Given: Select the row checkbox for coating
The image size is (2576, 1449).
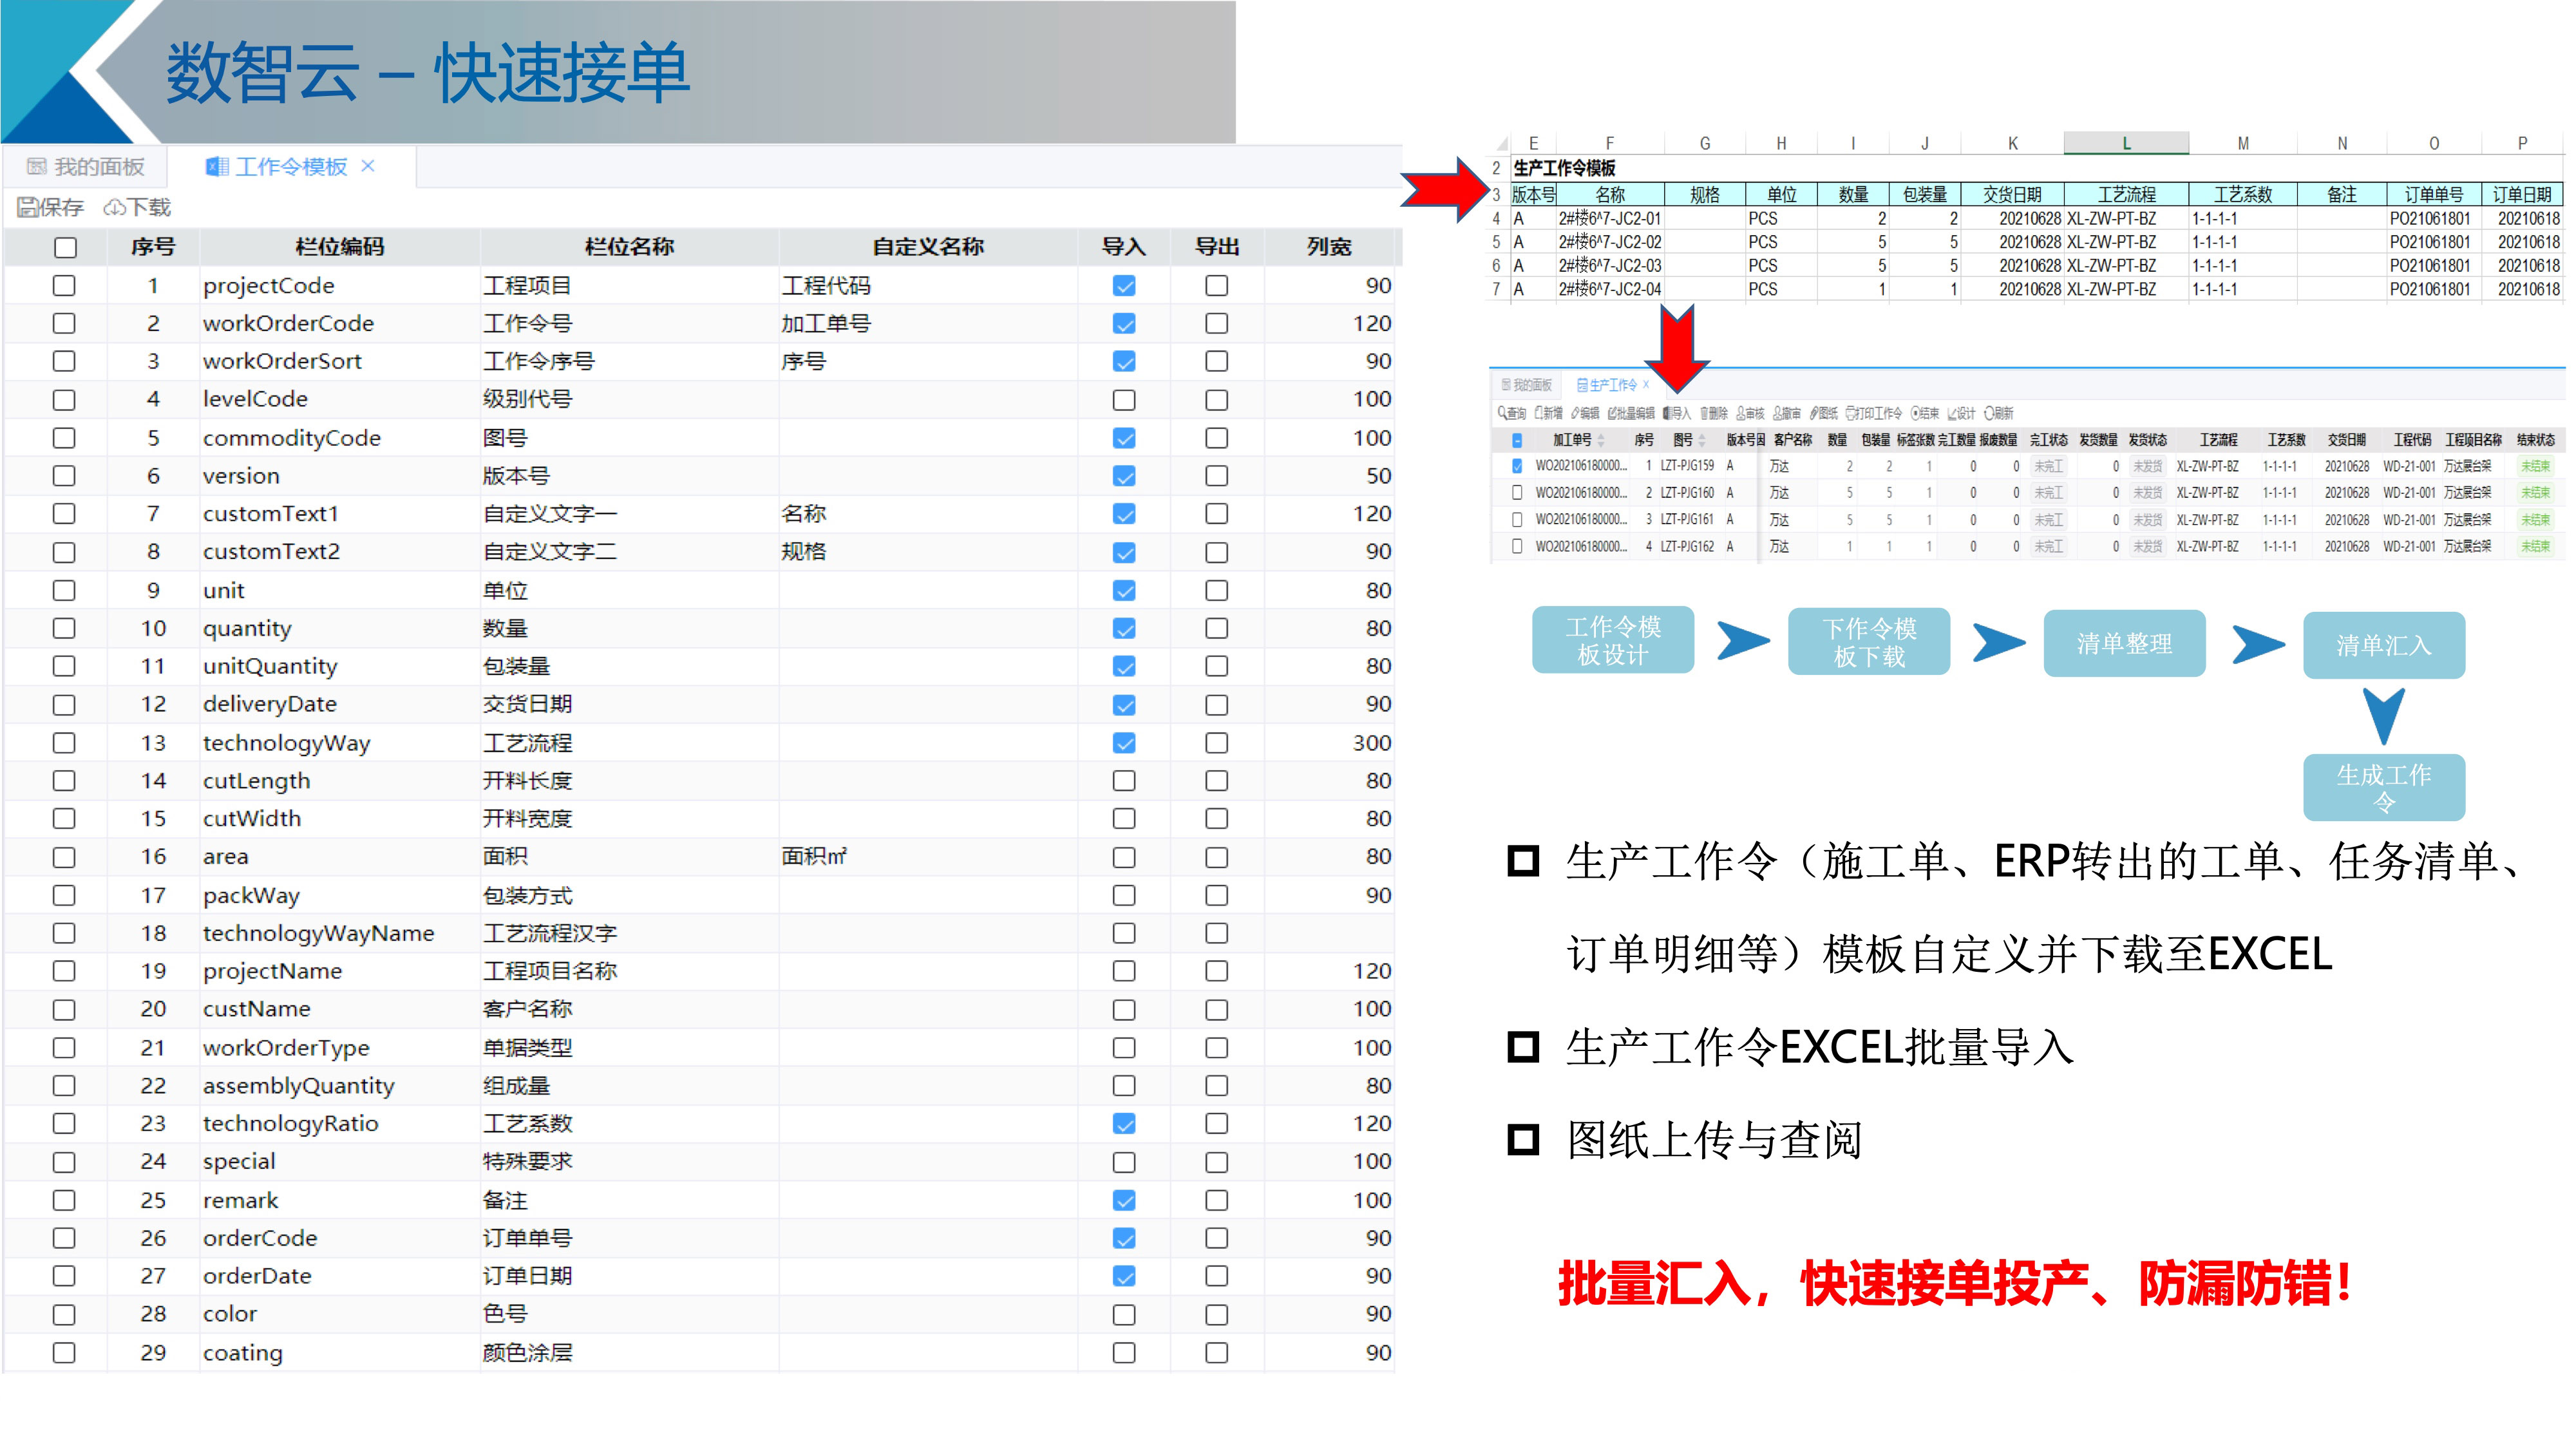Looking at the screenshot, I should pyautogui.click(x=64, y=1353).
